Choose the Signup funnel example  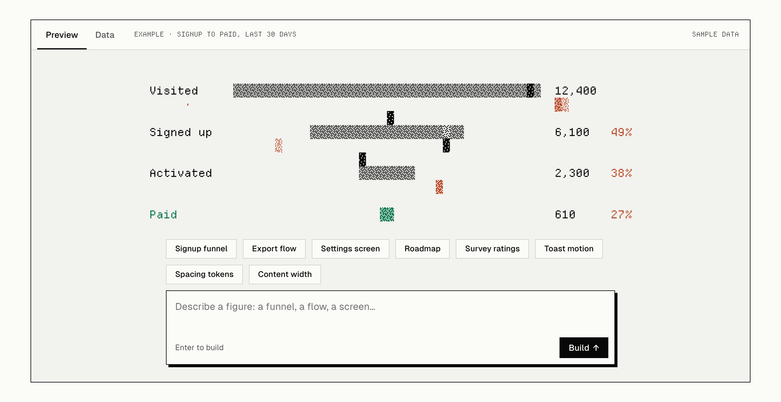[201, 249]
